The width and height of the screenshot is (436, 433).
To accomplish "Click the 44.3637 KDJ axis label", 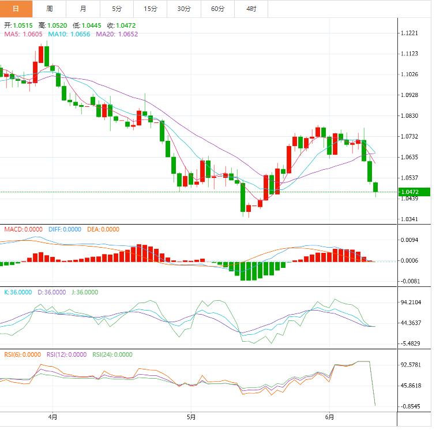I will 411,323.
